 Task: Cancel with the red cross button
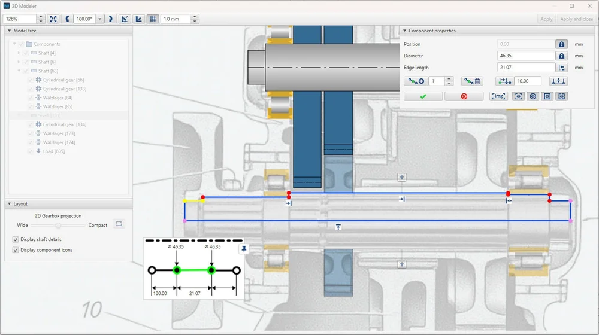[x=464, y=96]
